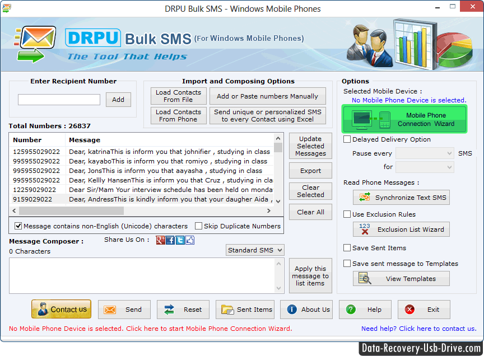
Task: Click inside the Message Composer text area
Action: 142,276
